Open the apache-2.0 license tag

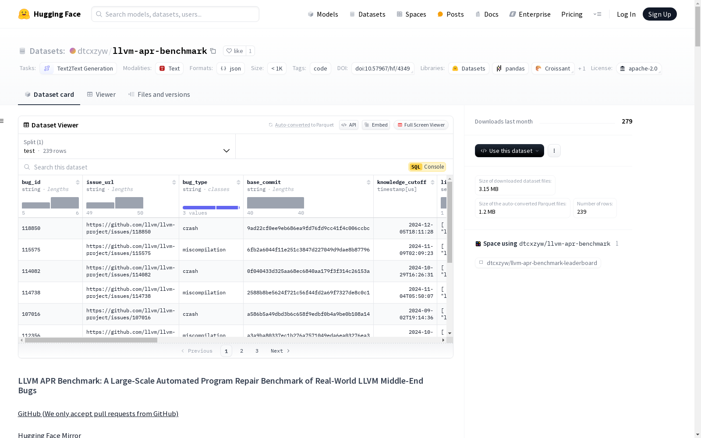coord(639,68)
